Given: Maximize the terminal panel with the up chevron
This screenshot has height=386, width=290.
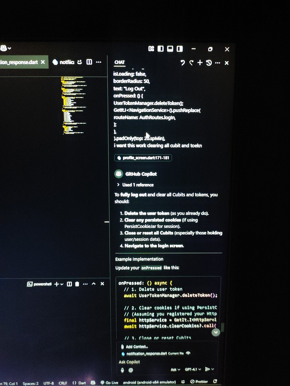Looking at the screenshot, I should pos(94,284).
